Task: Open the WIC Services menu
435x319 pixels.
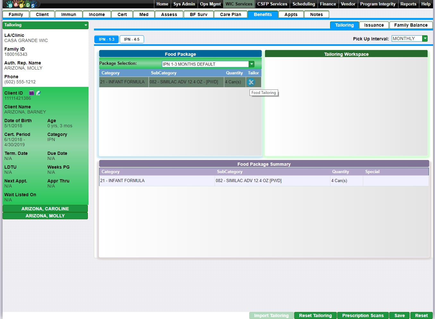Action: click(239, 4)
